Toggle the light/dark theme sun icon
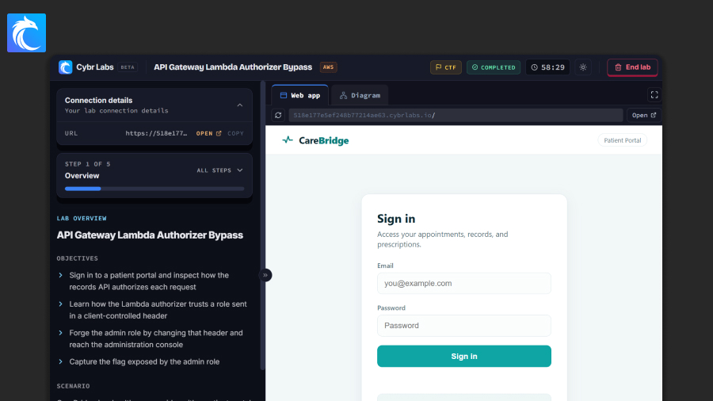This screenshot has height=401, width=713. [583, 67]
